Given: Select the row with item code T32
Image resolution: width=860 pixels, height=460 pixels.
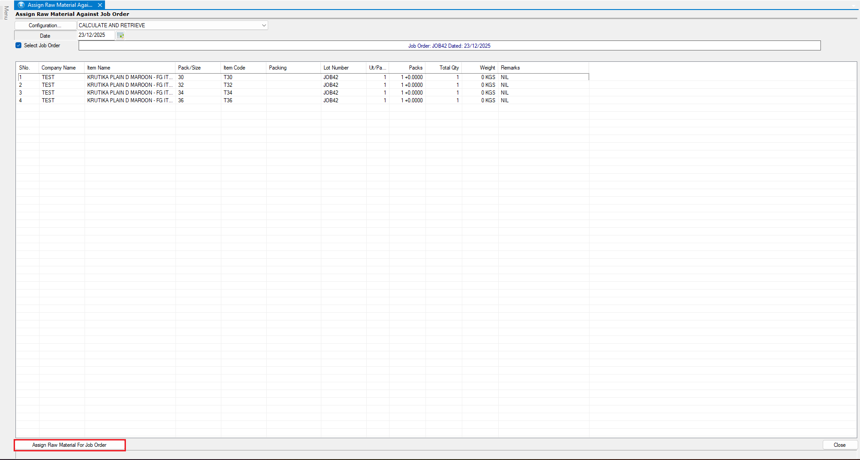Looking at the screenshot, I should coord(228,85).
